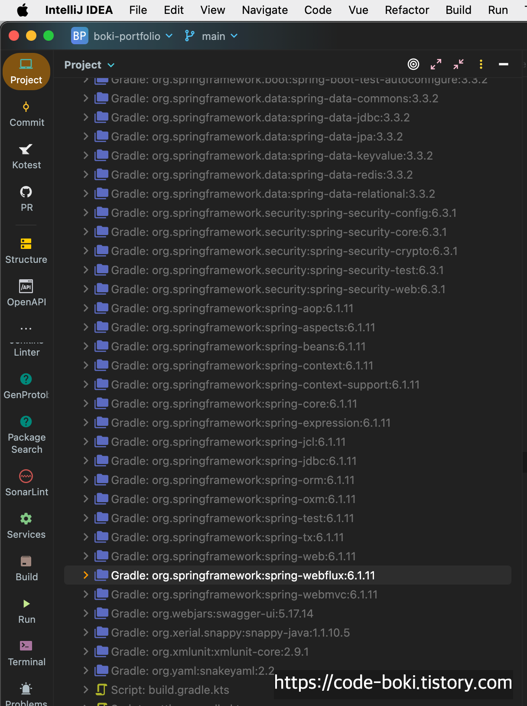Click the Select Opened File target icon
The image size is (527, 706).
pyautogui.click(x=413, y=65)
